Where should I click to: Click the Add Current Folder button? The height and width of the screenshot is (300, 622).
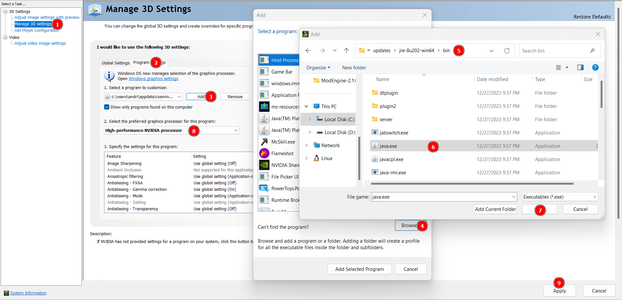(x=496, y=209)
